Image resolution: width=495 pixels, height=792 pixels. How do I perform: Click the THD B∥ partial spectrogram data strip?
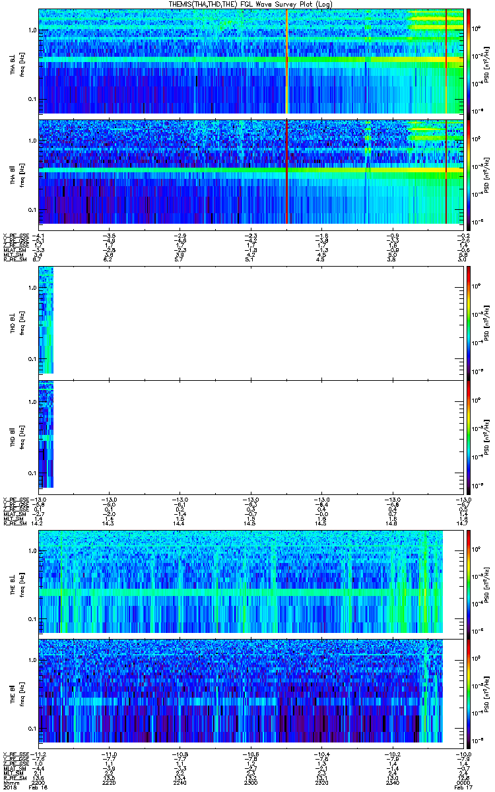click(x=46, y=433)
